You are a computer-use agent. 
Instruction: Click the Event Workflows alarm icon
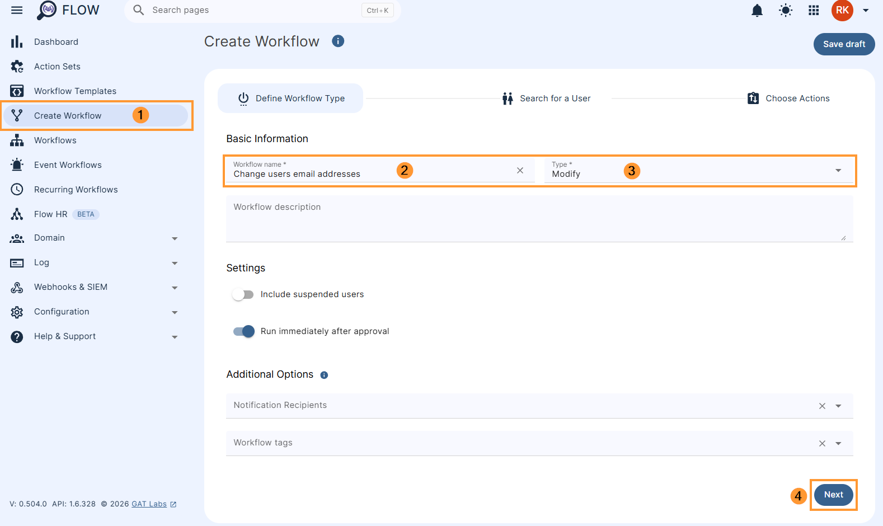point(17,165)
